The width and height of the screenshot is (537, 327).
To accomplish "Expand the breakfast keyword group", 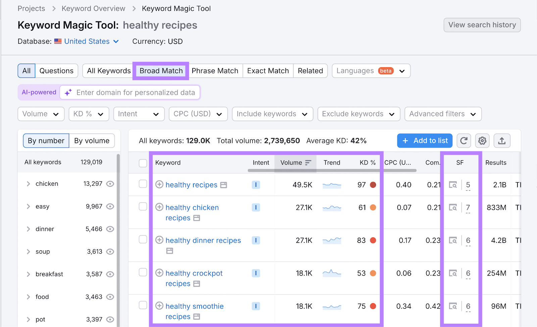I will coord(28,274).
